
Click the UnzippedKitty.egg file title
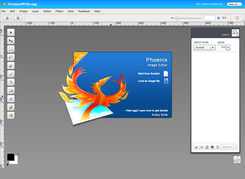point(22,4)
